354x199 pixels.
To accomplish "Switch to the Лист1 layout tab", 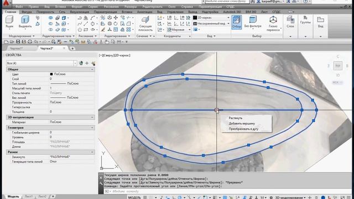I will click(28, 197).
